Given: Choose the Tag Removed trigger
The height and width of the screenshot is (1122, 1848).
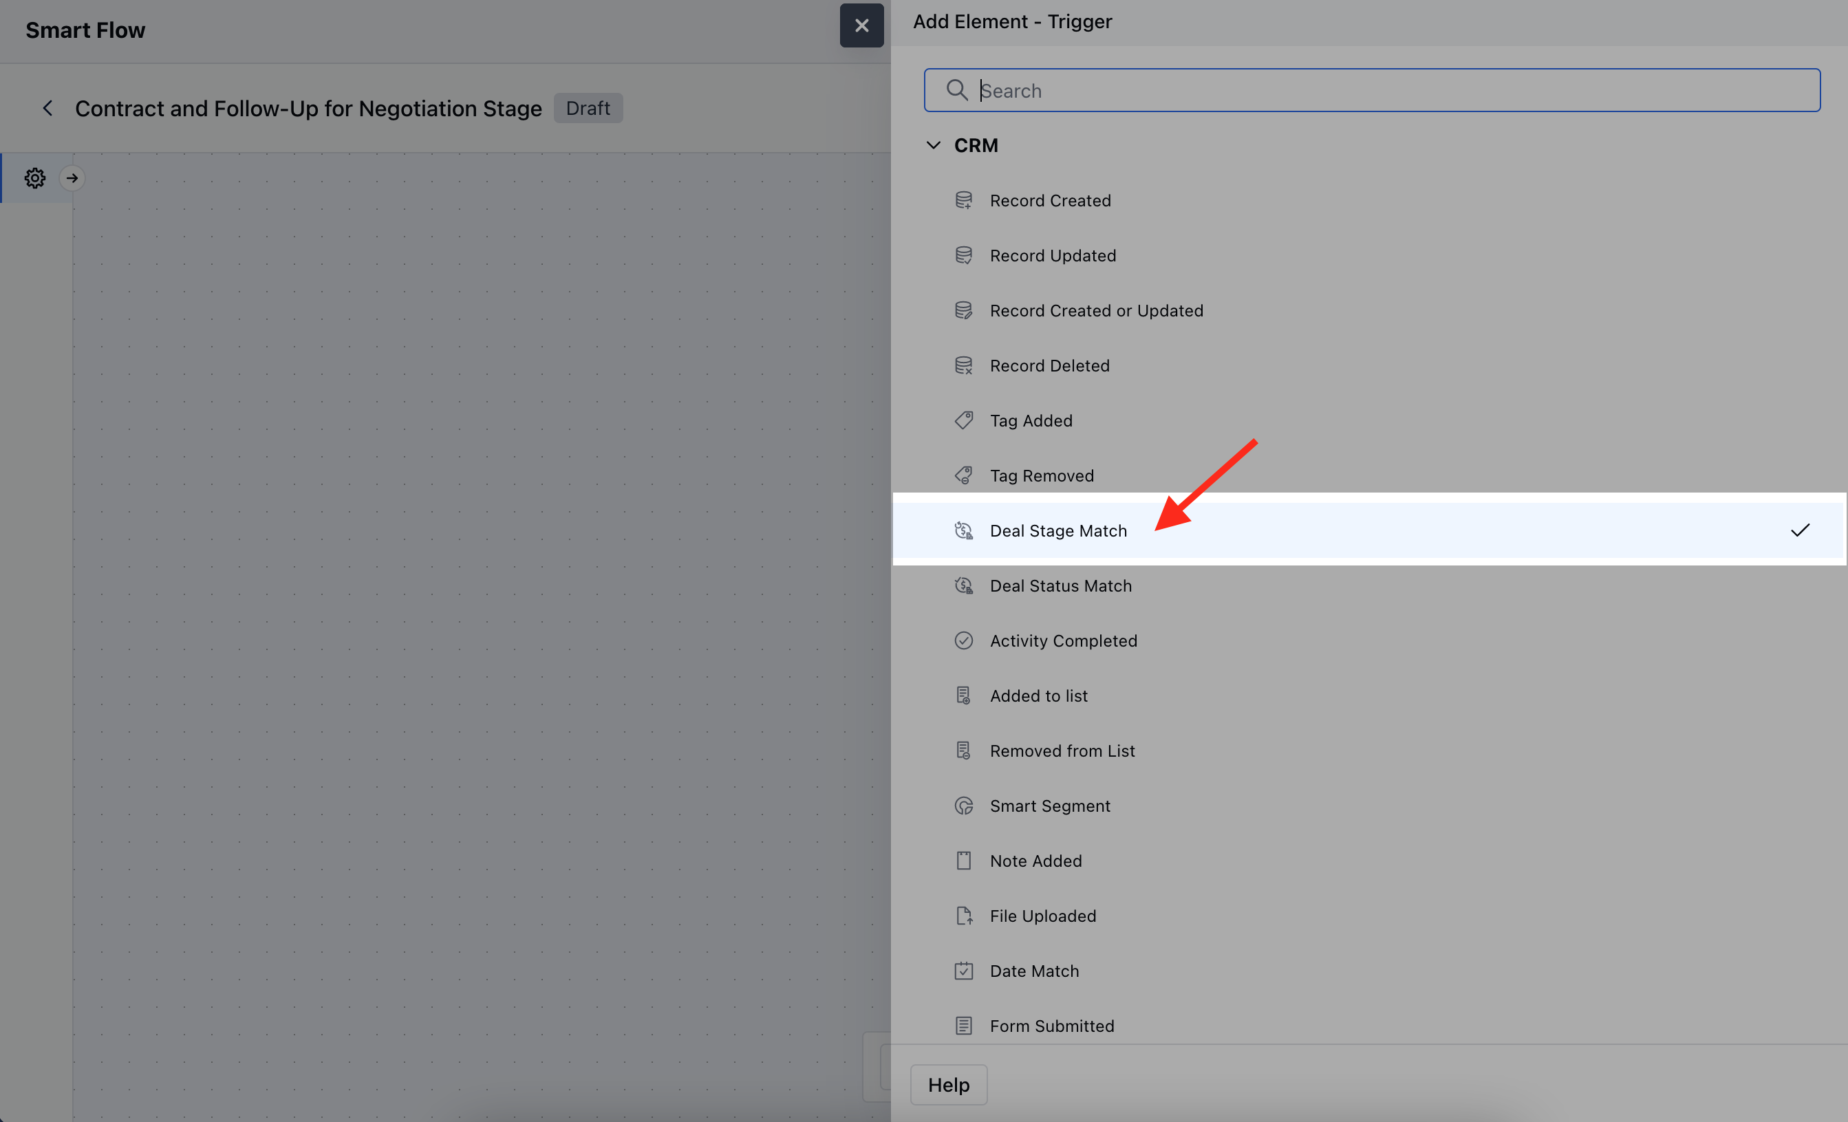Looking at the screenshot, I should click(x=1041, y=475).
